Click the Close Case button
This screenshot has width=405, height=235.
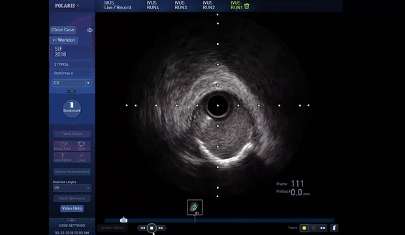[63, 29]
